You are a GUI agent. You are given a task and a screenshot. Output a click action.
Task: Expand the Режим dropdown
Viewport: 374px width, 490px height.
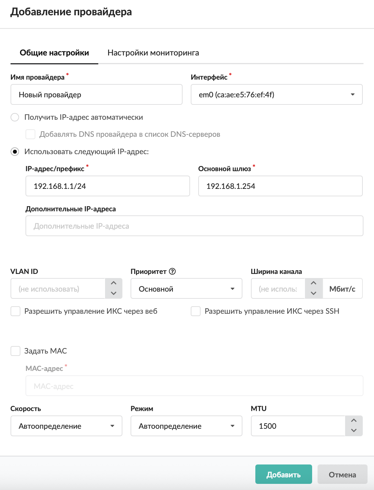[186, 426]
